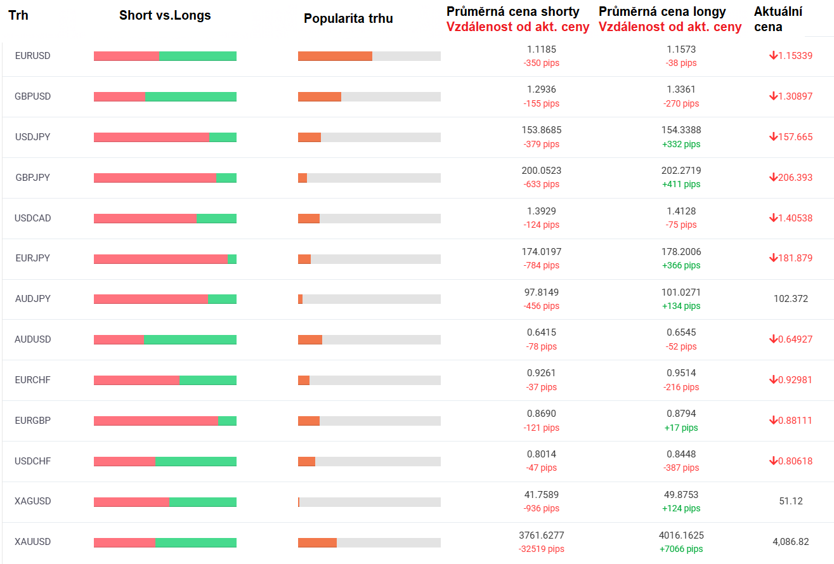Click the EURUSD market popularity bar

[369, 56]
